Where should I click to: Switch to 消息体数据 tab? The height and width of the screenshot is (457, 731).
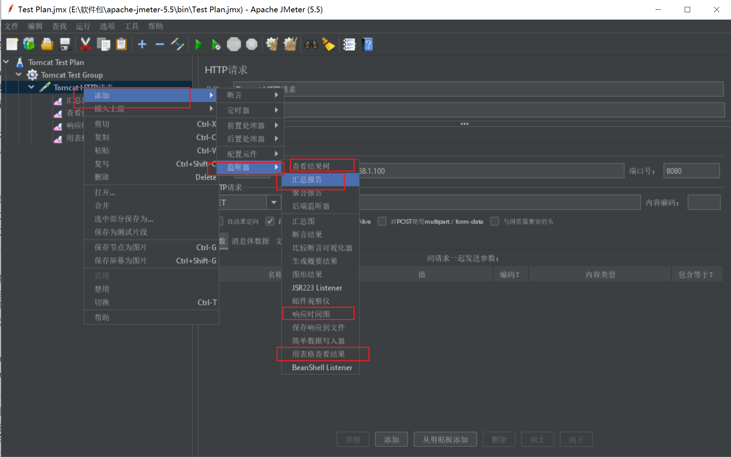pyautogui.click(x=250, y=241)
